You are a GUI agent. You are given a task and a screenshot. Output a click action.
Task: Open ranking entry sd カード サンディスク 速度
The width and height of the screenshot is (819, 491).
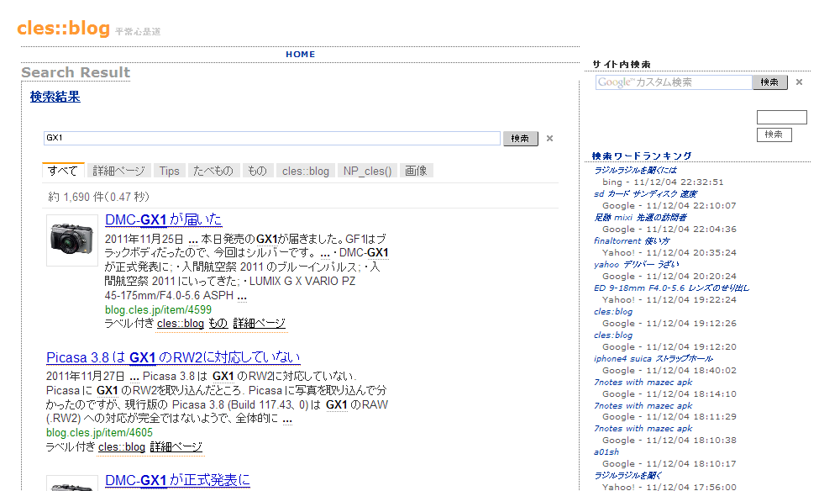pos(646,194)
